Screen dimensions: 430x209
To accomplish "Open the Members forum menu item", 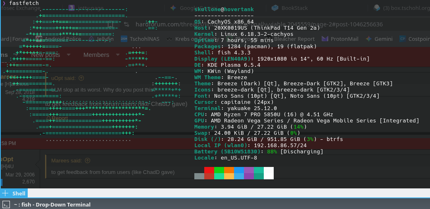I will pos(96,55).
